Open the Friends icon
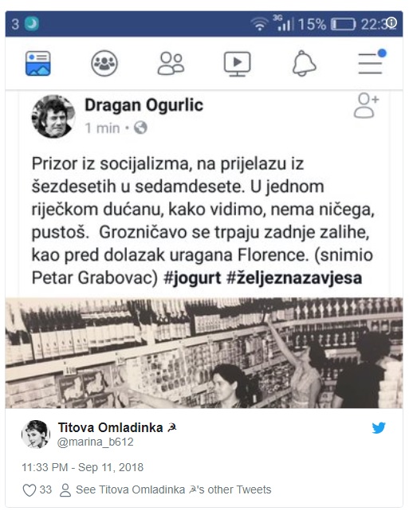Image resolution: width=413 pixels, height=511 pixels. pos(171,64)
